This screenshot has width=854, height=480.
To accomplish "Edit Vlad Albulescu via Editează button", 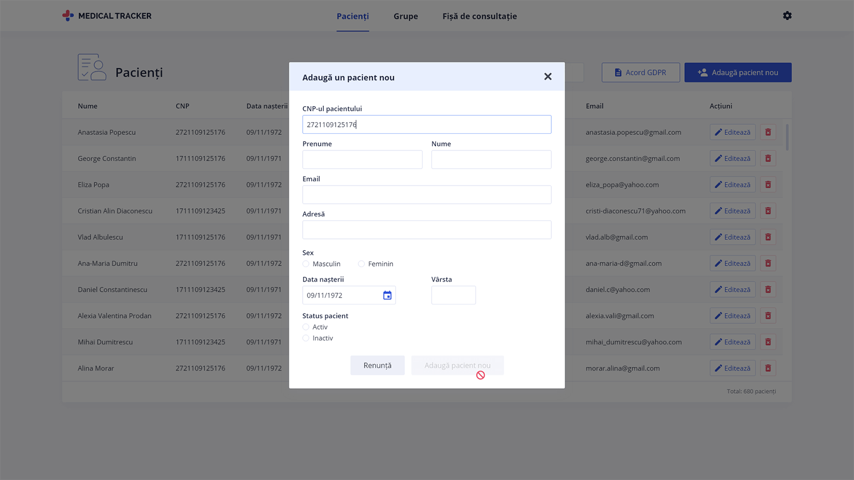I will pos(732,237).
